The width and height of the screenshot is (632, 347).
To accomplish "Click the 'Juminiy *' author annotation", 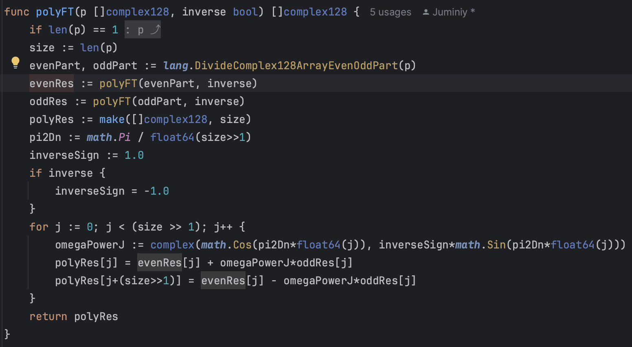I will point(454,12).
